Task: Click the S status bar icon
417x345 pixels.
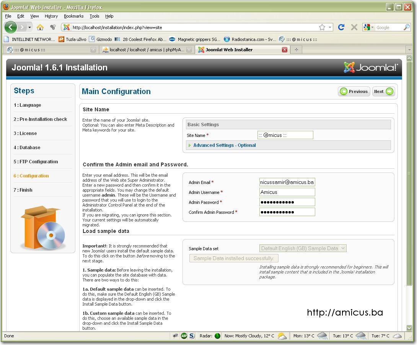Action: 192,336
